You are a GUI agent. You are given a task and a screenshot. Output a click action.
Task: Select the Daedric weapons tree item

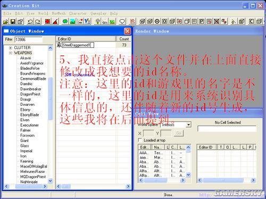coord(26,84)
